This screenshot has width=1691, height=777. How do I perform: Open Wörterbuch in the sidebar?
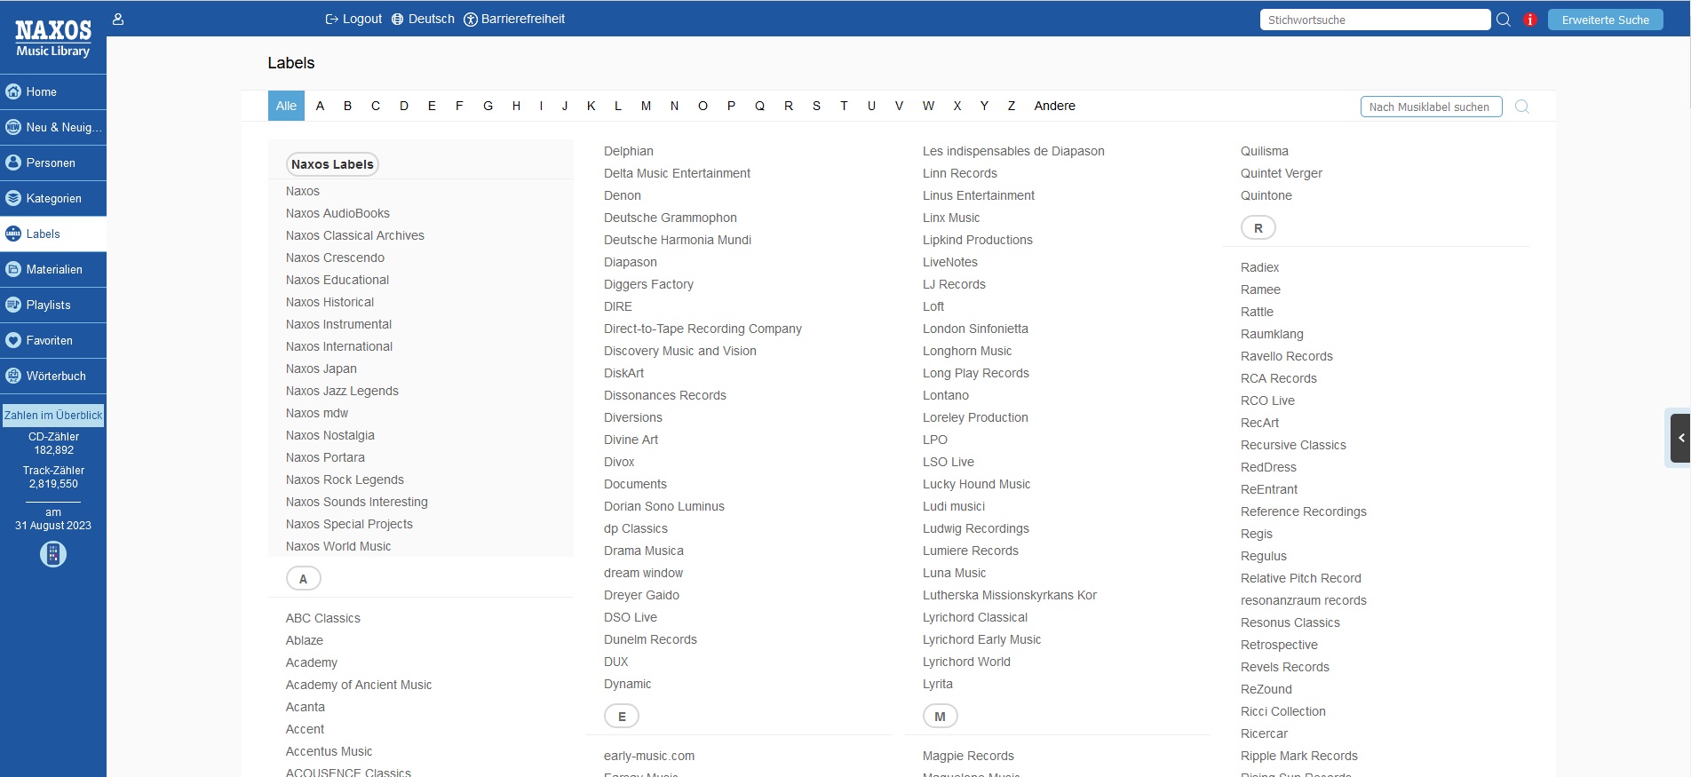click(55, 376)
